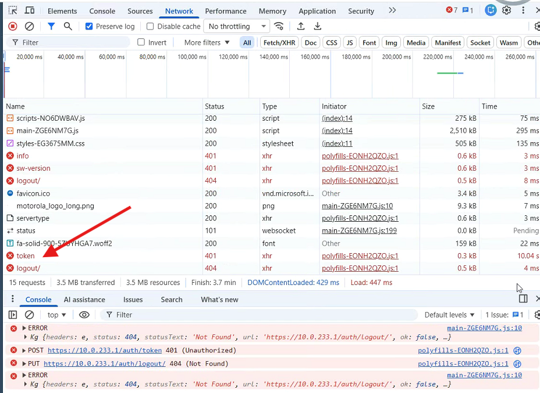Open network conditions wifi icon
The image size is (540, 393).
pyautogui.click(x=279, y=26)
